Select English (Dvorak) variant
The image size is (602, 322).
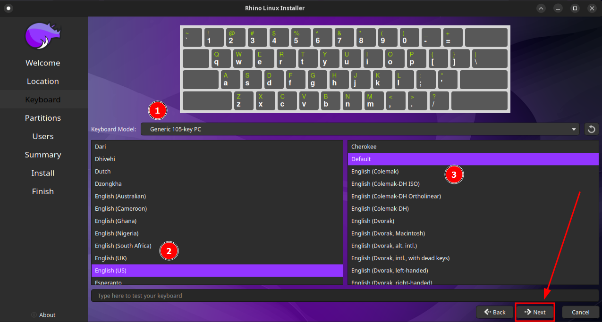point(473,221)
